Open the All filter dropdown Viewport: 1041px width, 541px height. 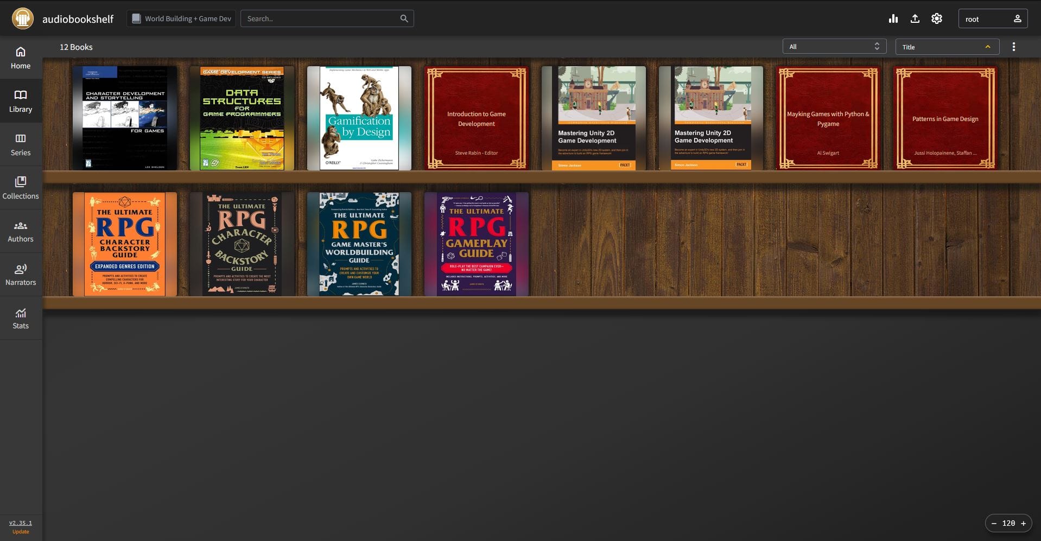(834, 47)
